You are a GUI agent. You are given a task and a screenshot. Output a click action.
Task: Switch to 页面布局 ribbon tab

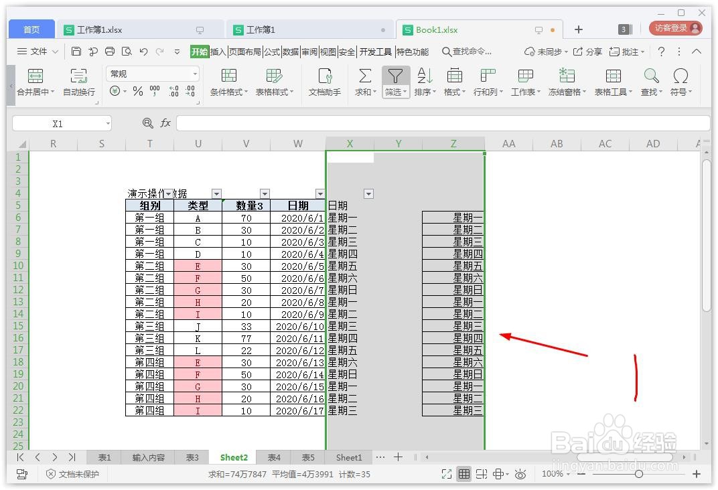245,52
